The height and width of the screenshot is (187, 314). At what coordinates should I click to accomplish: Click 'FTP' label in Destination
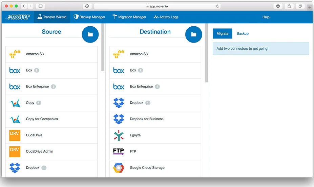(133, 151)
